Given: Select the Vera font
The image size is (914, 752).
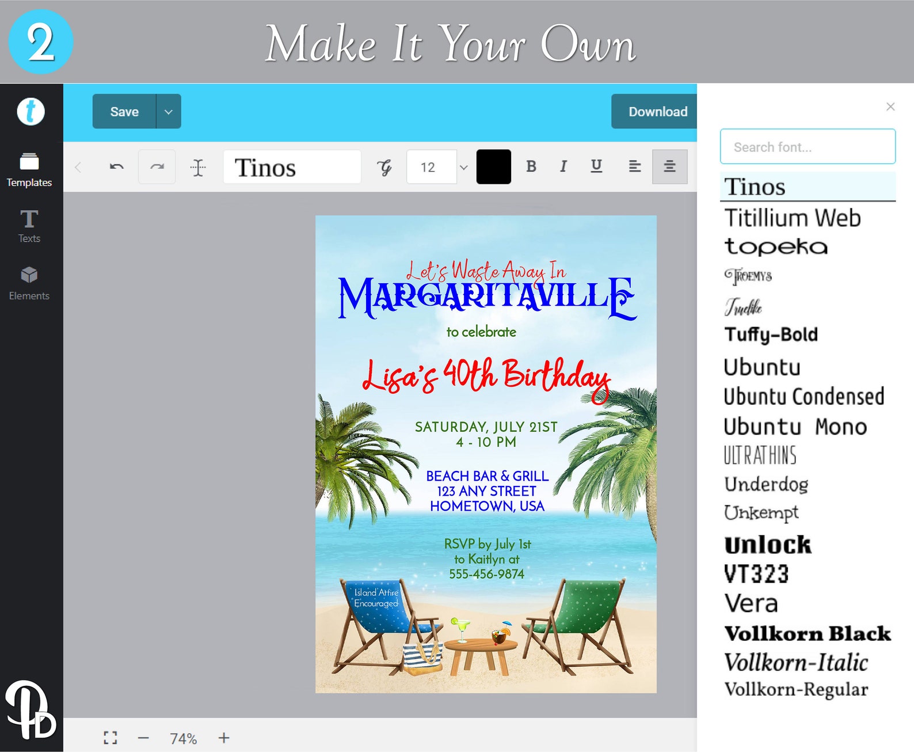Looking at the screenshot, I should click(x=751, y=603).
